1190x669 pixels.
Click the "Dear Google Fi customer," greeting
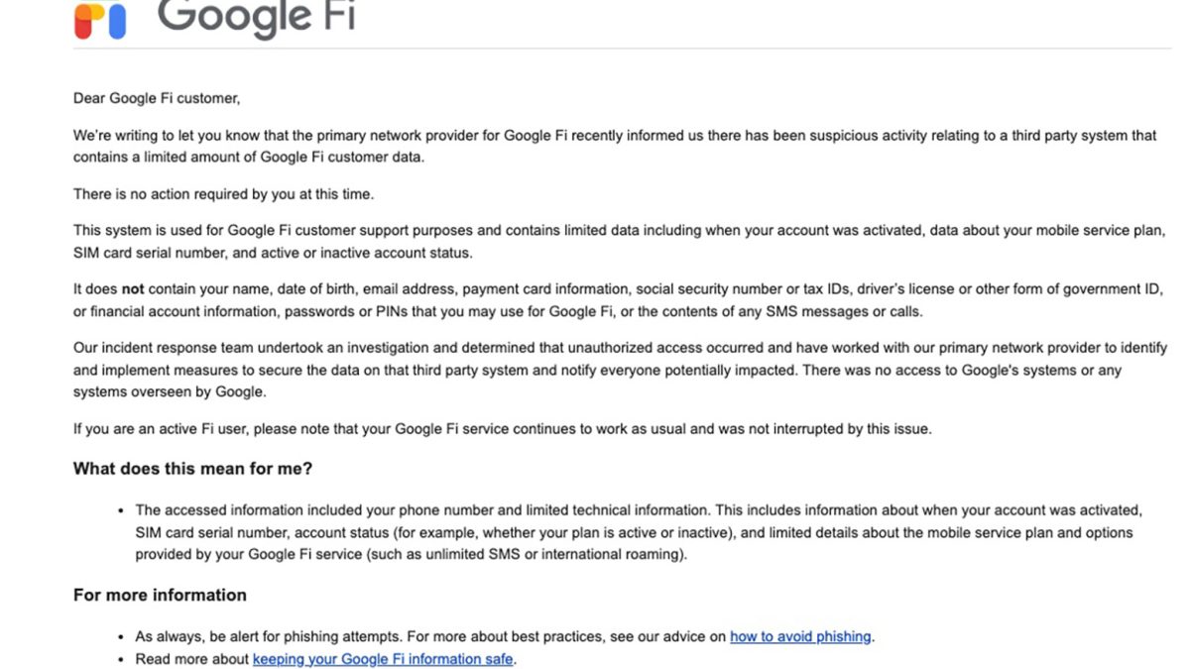tap(157, 98)
